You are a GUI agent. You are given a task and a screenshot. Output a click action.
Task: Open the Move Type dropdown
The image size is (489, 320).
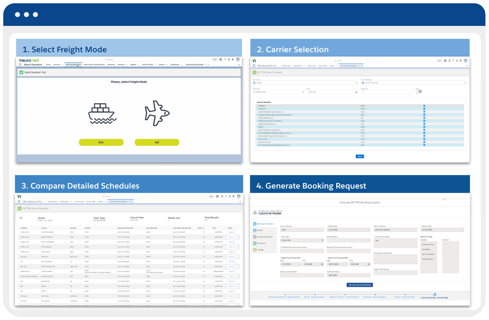323,240
